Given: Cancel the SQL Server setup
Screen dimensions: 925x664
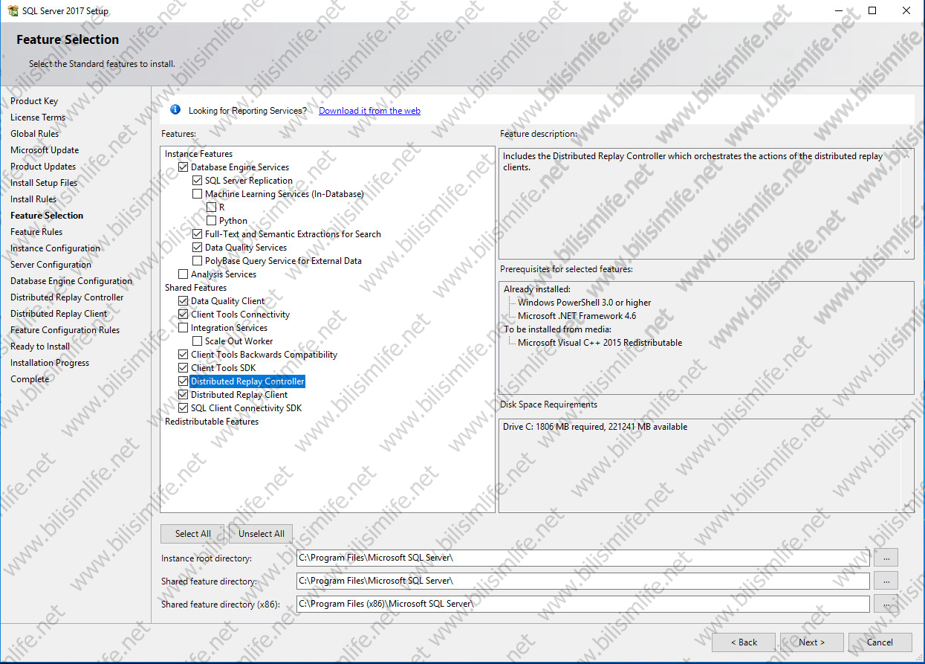Looking at the screenshot, I should 880,642.
